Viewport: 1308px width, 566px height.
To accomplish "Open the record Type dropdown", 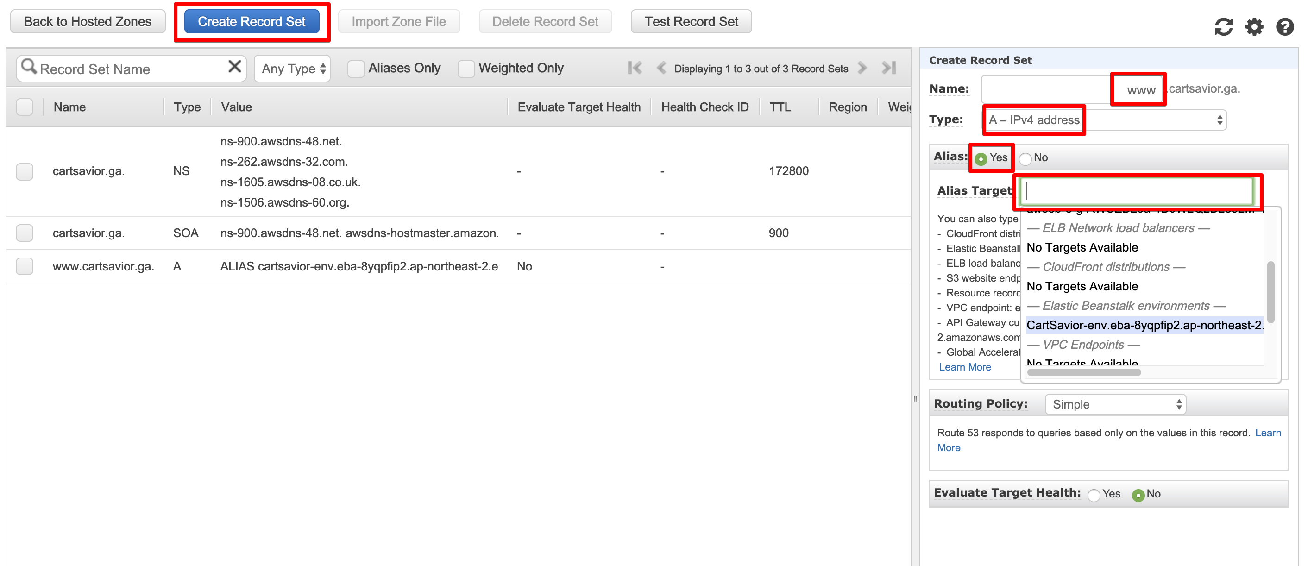I will [x=1104, y=120].
